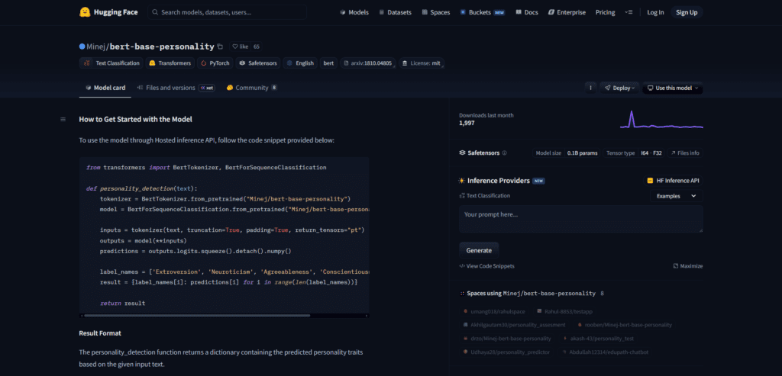Screen dimensions: 782x376
Task: Click the bert tag
Action: [x=328, y=63]
